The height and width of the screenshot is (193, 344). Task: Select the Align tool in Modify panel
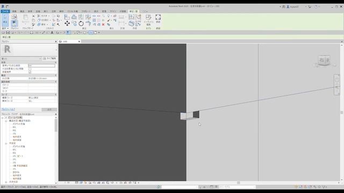(x=67, y=17)
